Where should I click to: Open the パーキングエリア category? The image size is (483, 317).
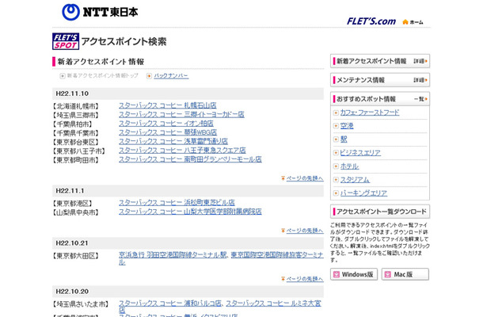363,193
